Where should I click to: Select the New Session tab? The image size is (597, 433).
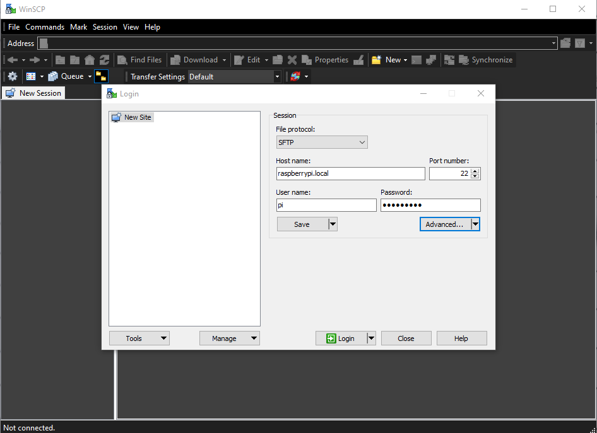tap(33, 93)
